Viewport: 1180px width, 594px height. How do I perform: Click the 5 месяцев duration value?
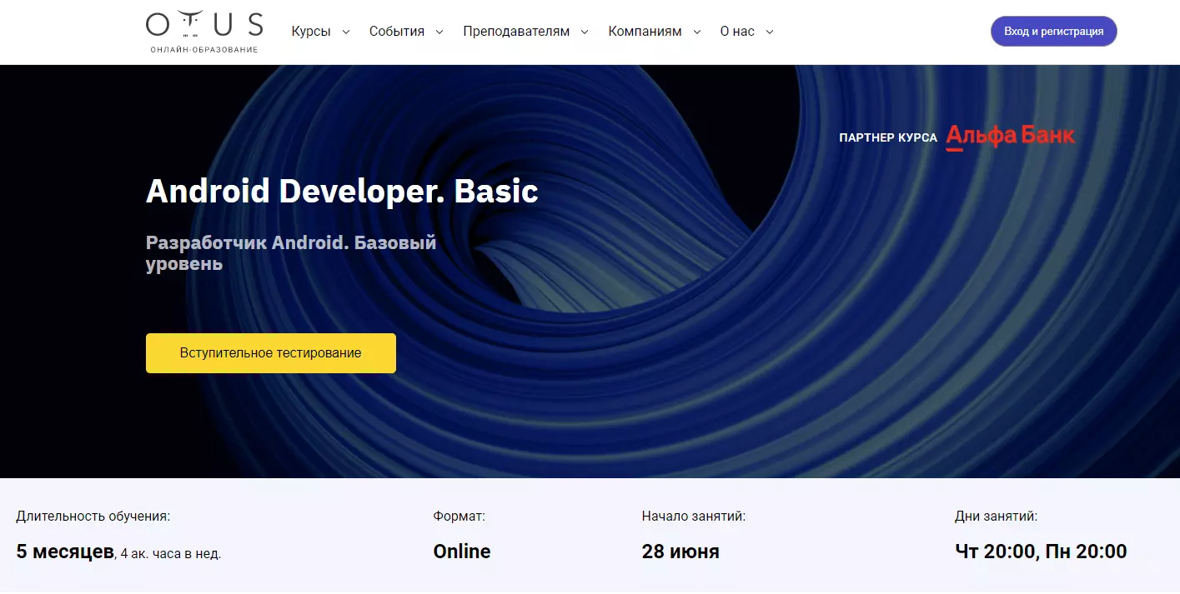click(65, 552)
